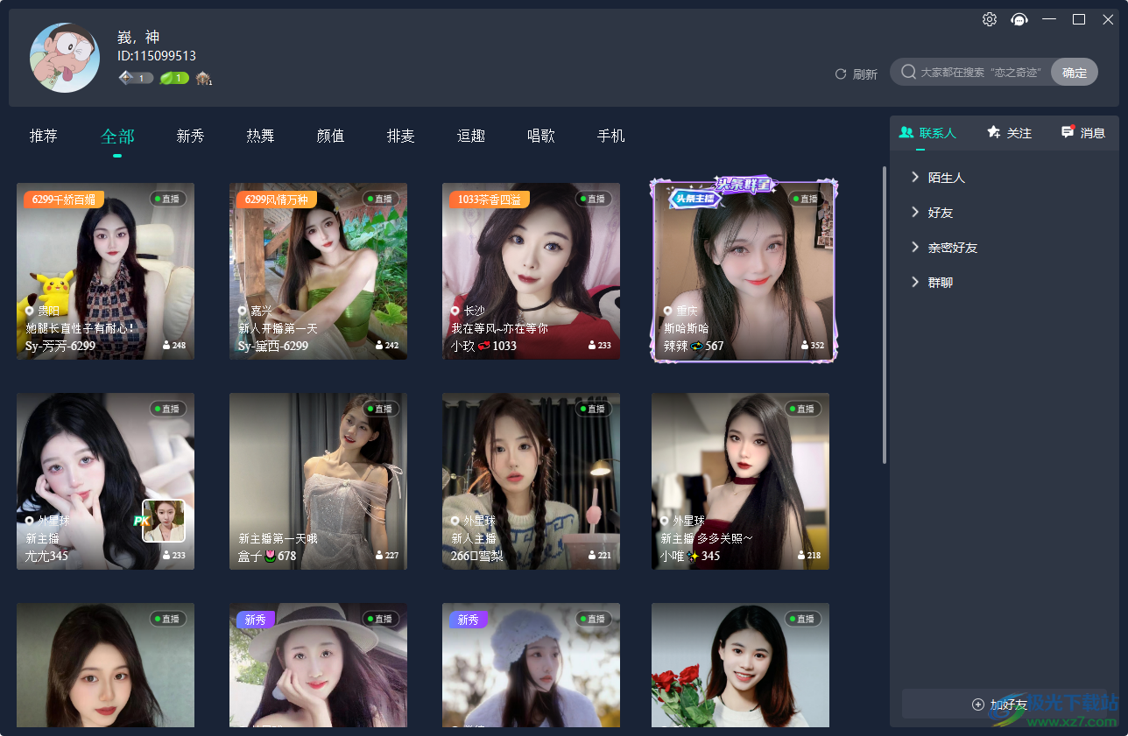Screen dimensions: 1128x736
Task: Switch to the 推荐 category tab
Action: point(44,136)
